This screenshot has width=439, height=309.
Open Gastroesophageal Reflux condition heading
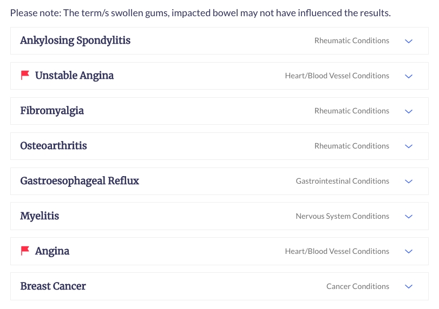coord(80,181)
